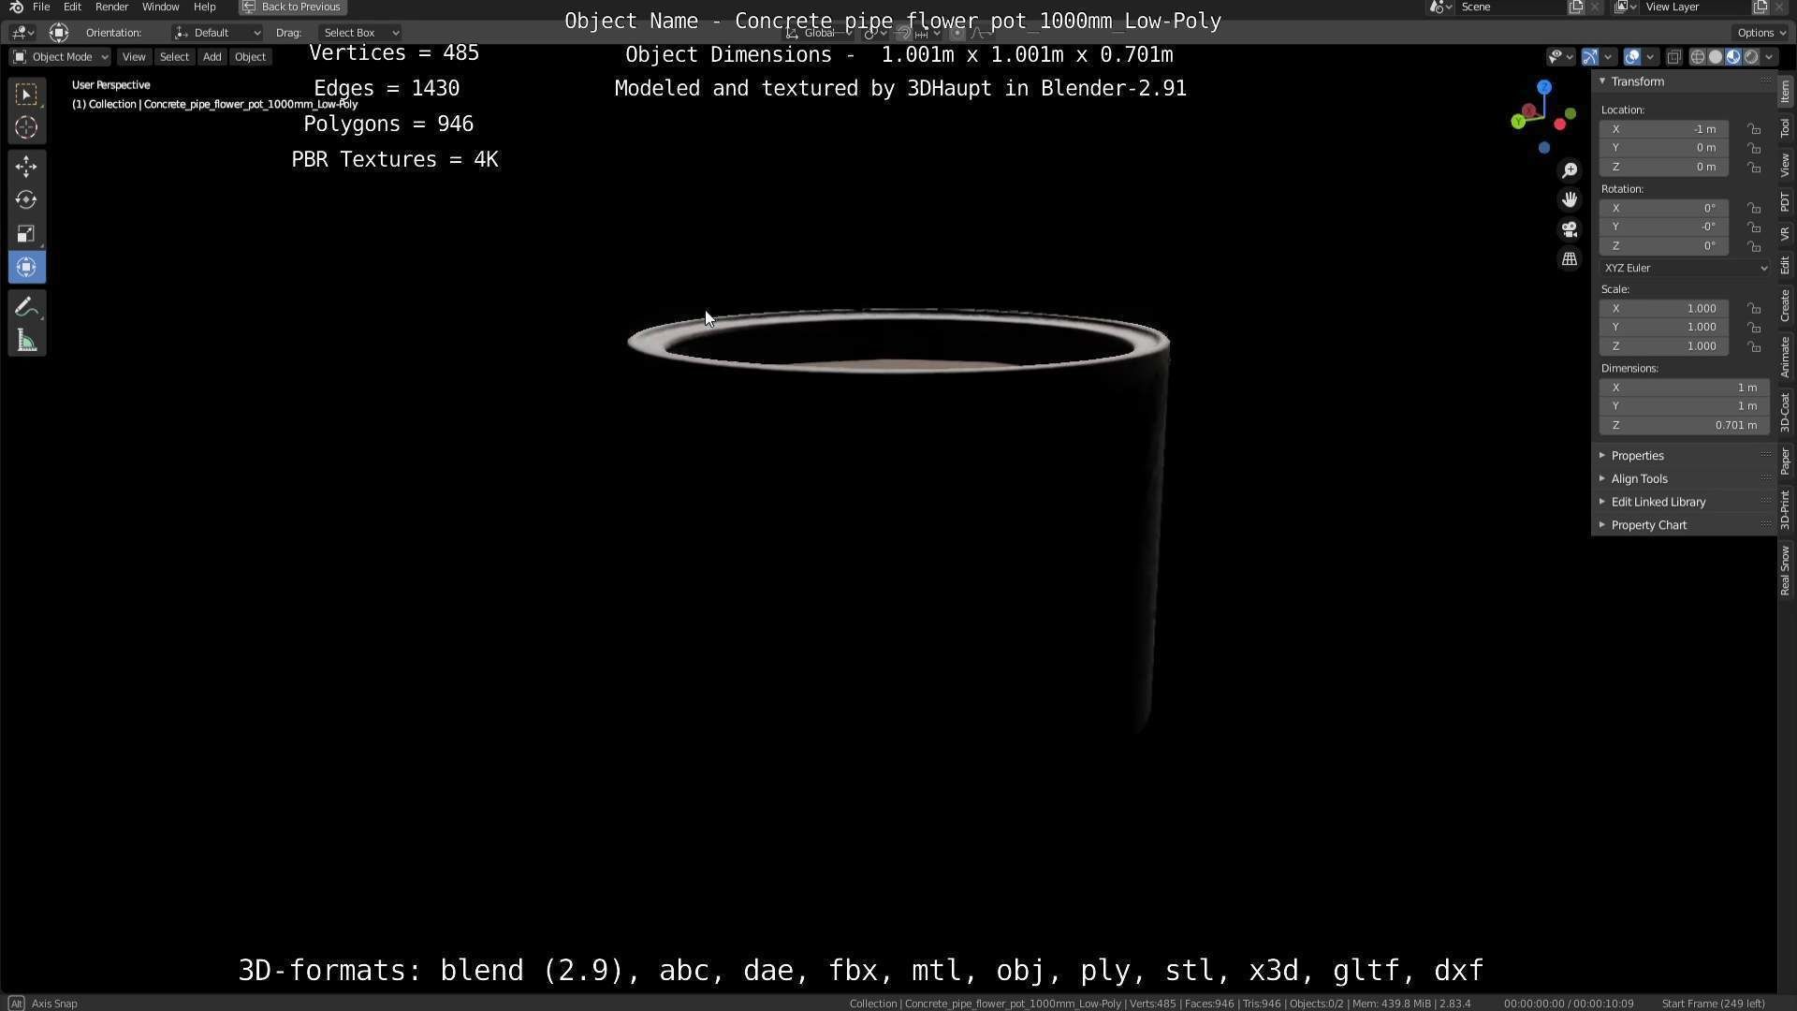Screen dimensions: 1797x1011
Task: Toggle lock for Scale X
Action: coord(1754,309)
